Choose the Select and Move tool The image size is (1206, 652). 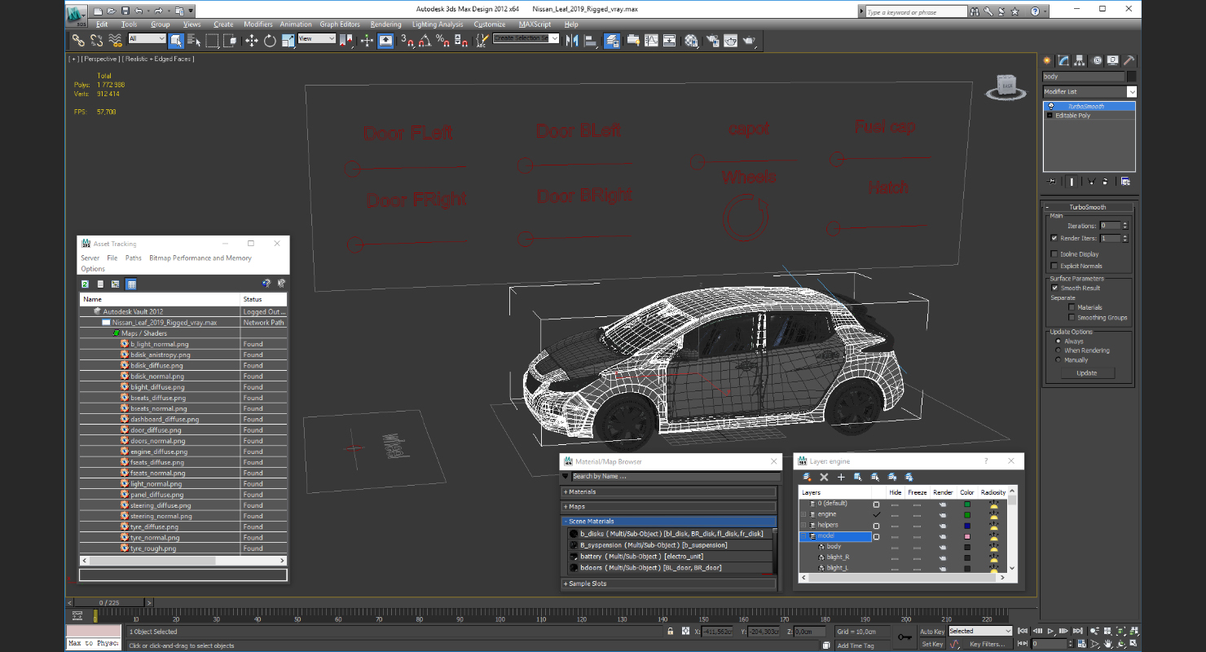point(251,40)
